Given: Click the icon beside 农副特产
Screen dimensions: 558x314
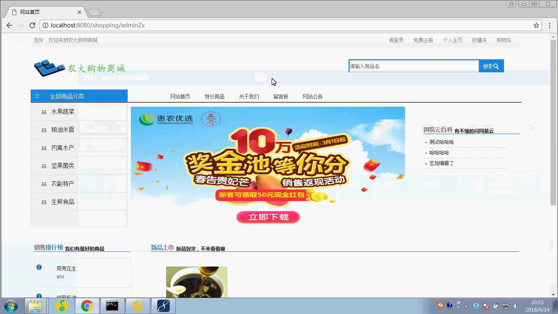Looking at the screenshot, I should pos(44,184).
